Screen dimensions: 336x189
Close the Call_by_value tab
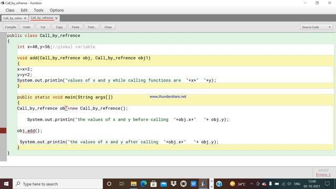25,18
